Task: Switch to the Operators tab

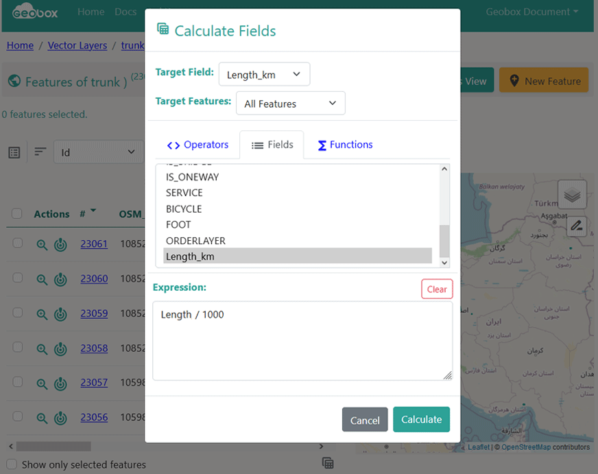Action: [x=198, y=145]
